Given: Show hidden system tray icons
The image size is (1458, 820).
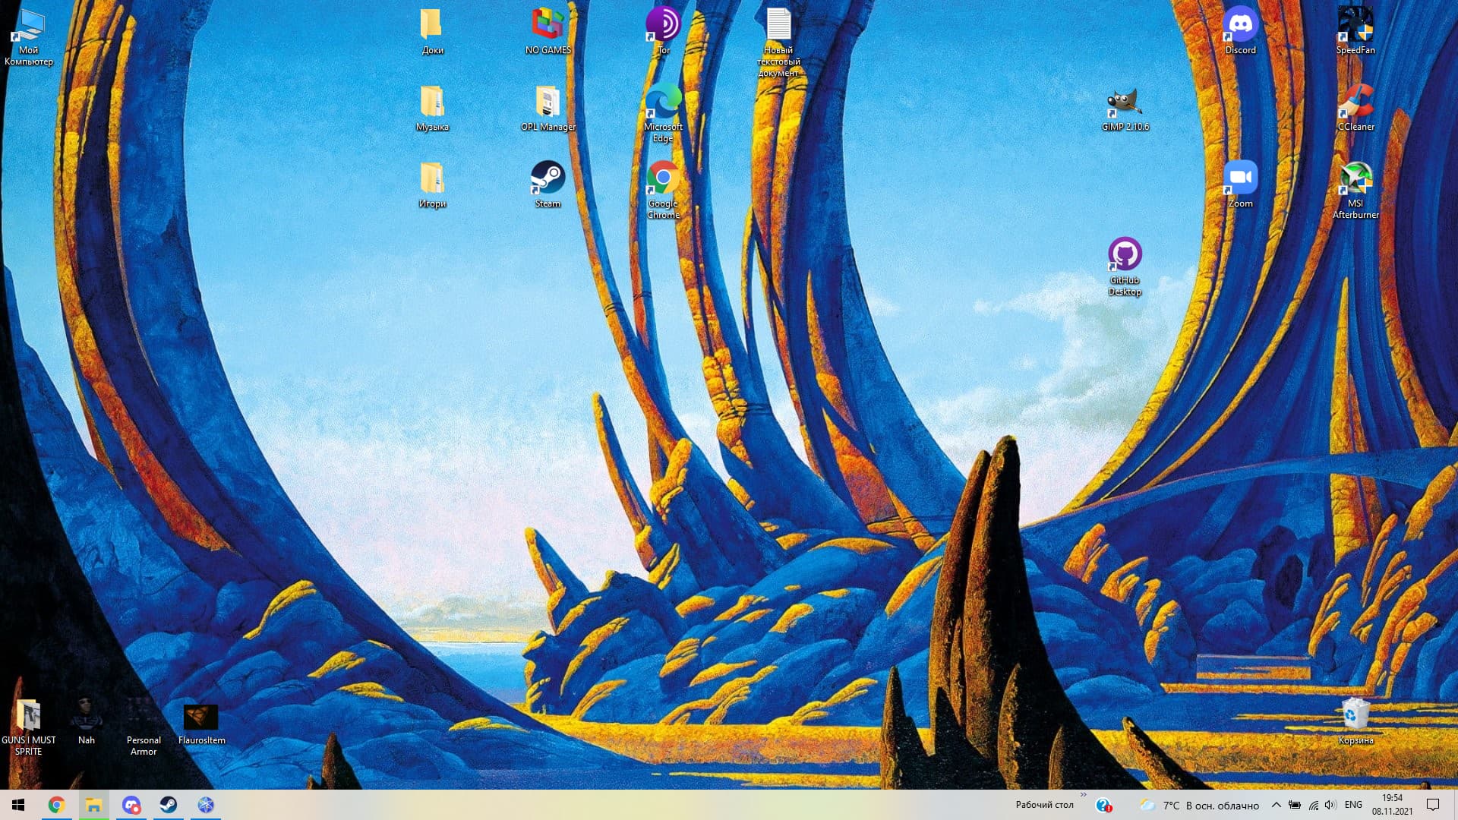Looking at the screenshot, I should [1277, 805].
